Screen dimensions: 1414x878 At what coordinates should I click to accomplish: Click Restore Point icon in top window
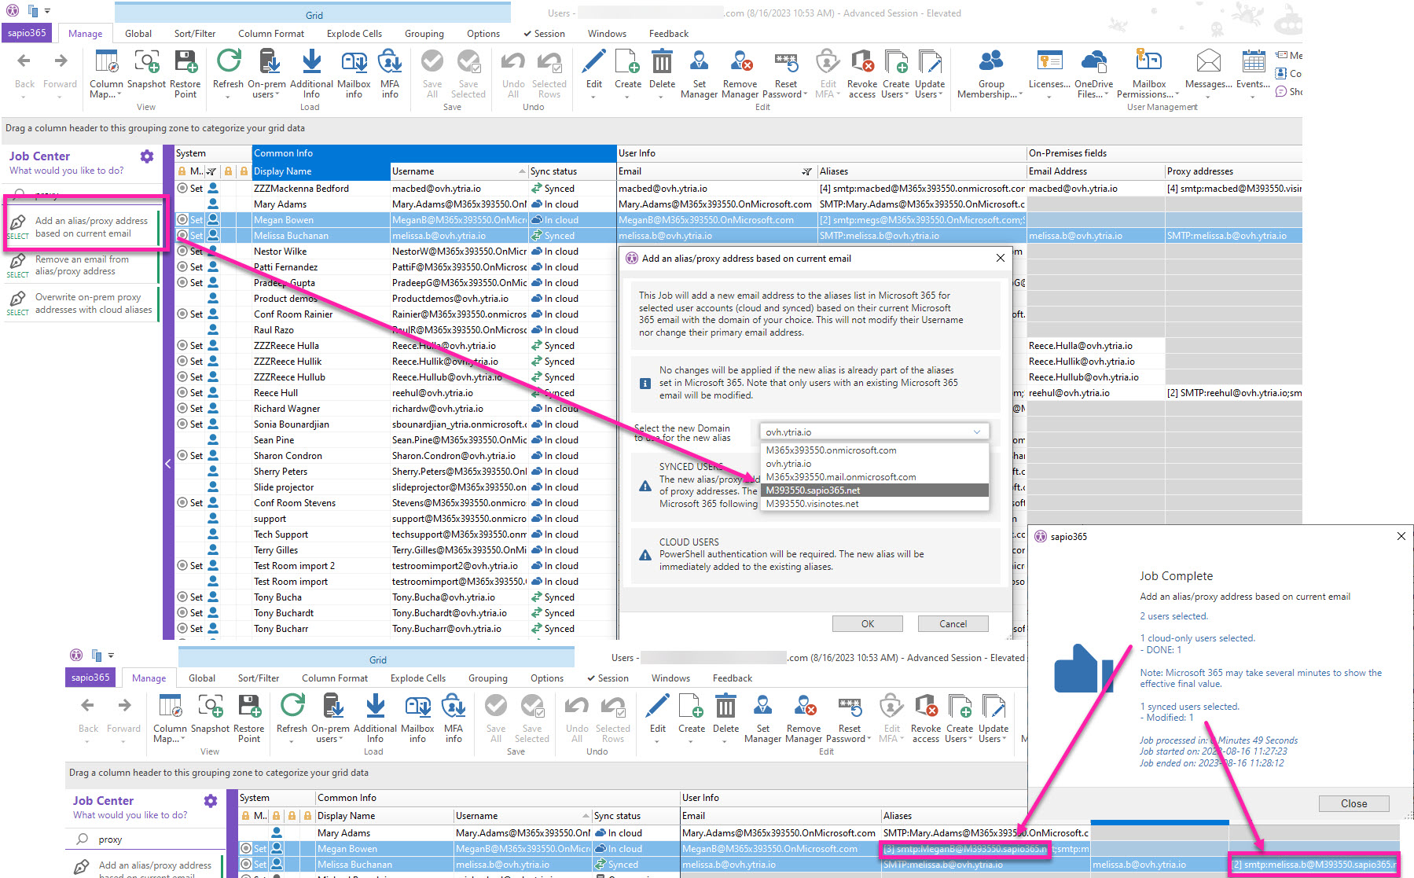(185, 73)
